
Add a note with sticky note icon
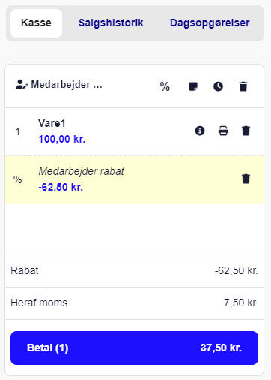click(x=193, y=86)
